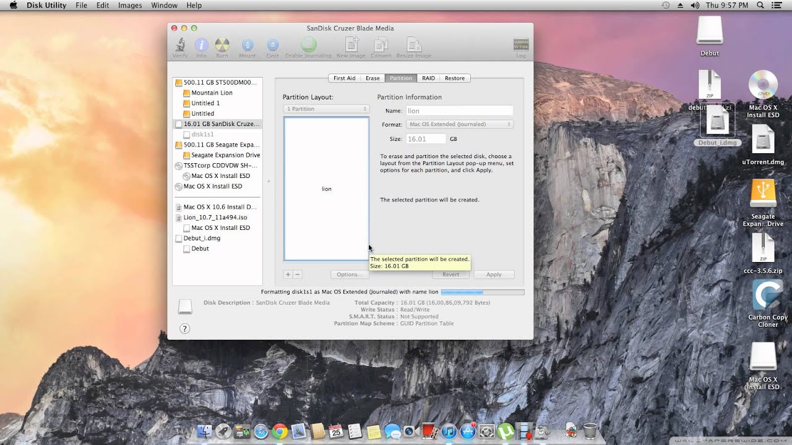Select the Partition tab
Image resolution: width=792 pixels, height=445 pixels.
pyautogui.click(x=401, y=78)
